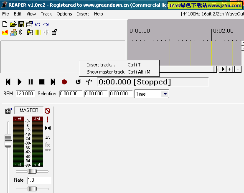Screen dimensions: 244x193
Task: Click the first Selection time field
Action: tap(71, 94)
